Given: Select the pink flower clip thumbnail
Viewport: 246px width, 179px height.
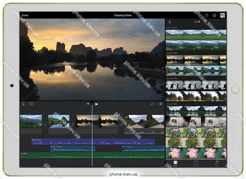Looking at the screenshot, I should click(196, 153).
